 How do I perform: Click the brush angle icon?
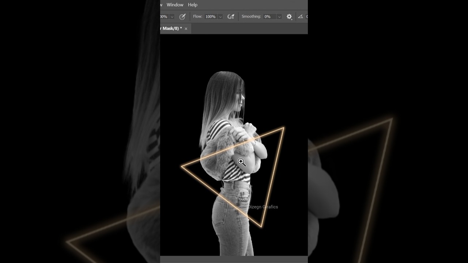pyautogui.click(x=301, y=16)
